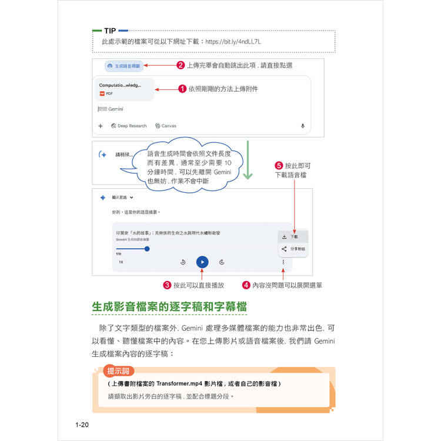Click the skip forward seconds icon
Image resolution: width=441 pixels, height=441 pixels.
pos(222,262)
